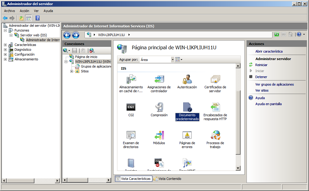Click Reiniciar in the Acciones pane

point(261,65)
